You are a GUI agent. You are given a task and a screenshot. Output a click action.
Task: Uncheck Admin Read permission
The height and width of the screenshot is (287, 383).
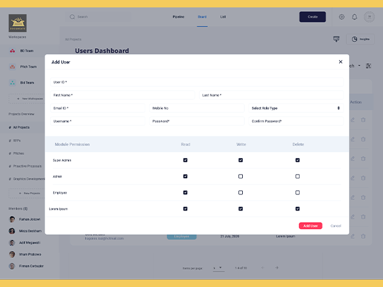pos(185,176)
